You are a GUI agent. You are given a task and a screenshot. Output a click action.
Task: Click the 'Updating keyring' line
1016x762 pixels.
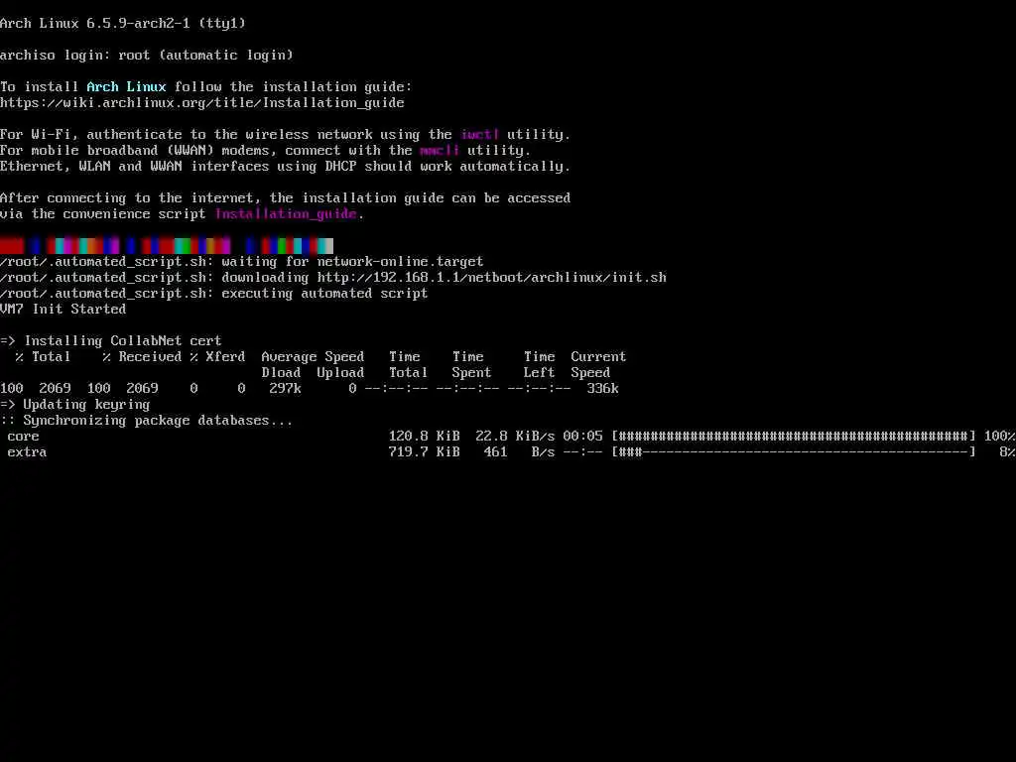click(x=75, y=405)
